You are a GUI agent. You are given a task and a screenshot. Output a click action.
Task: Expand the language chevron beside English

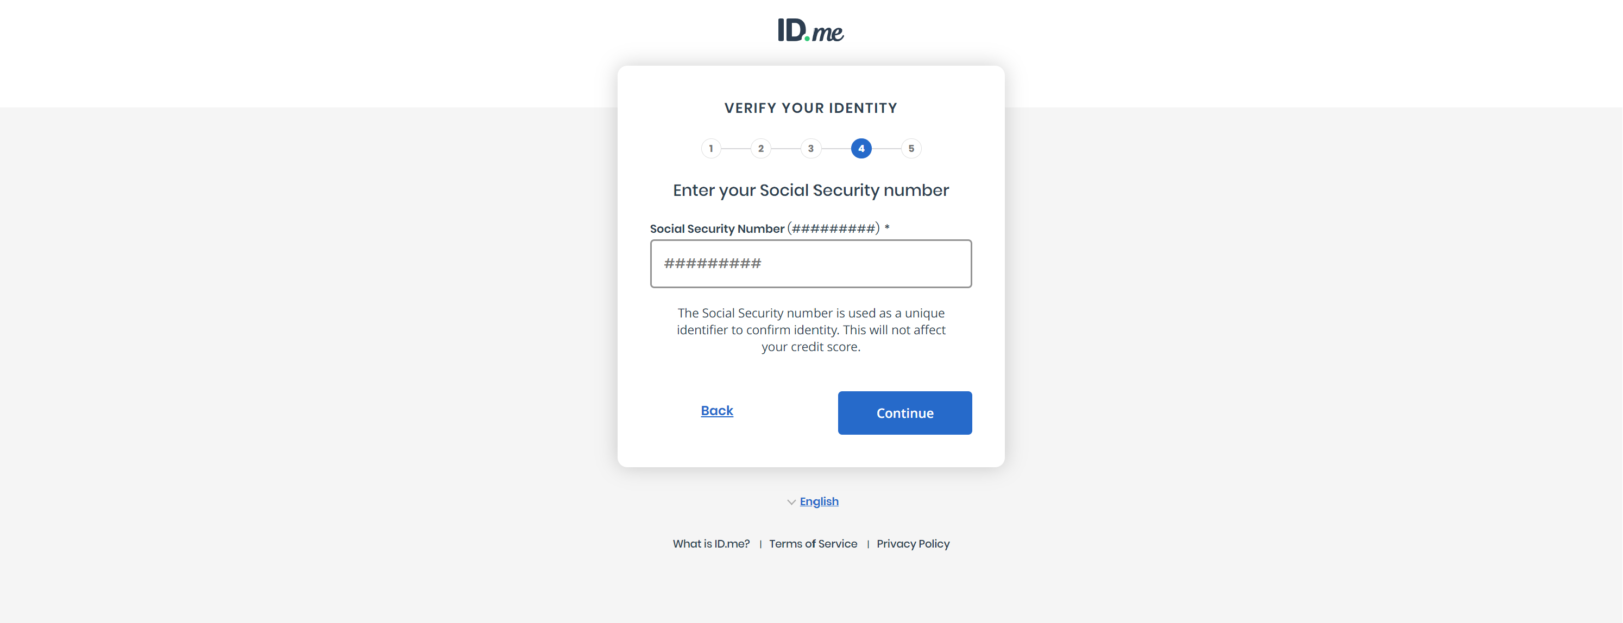point(791,502)
